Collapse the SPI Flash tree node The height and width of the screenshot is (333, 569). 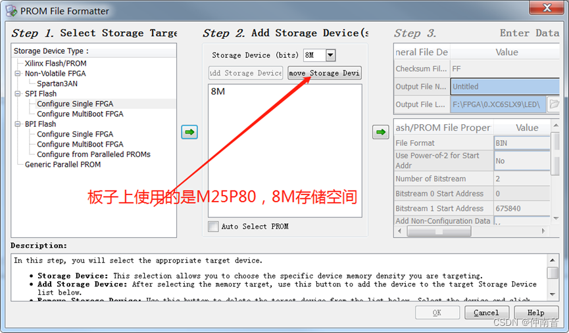click(x=17, y=93)
